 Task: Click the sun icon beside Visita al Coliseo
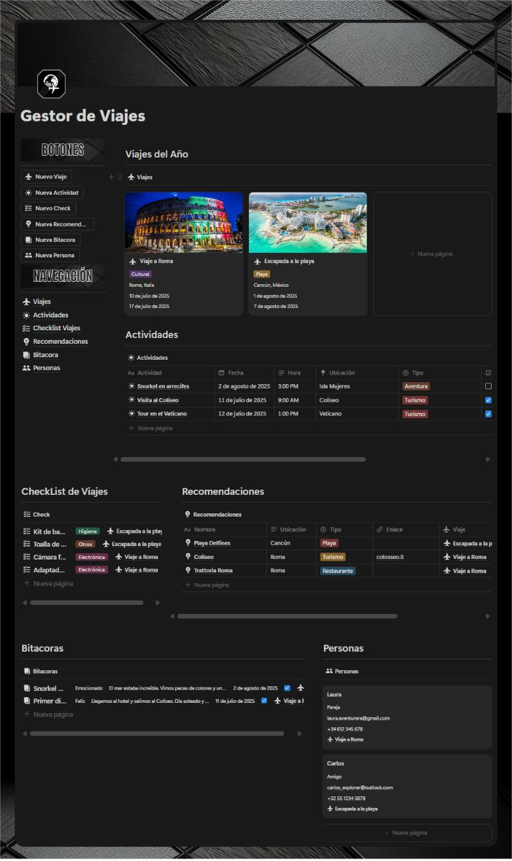132,400
